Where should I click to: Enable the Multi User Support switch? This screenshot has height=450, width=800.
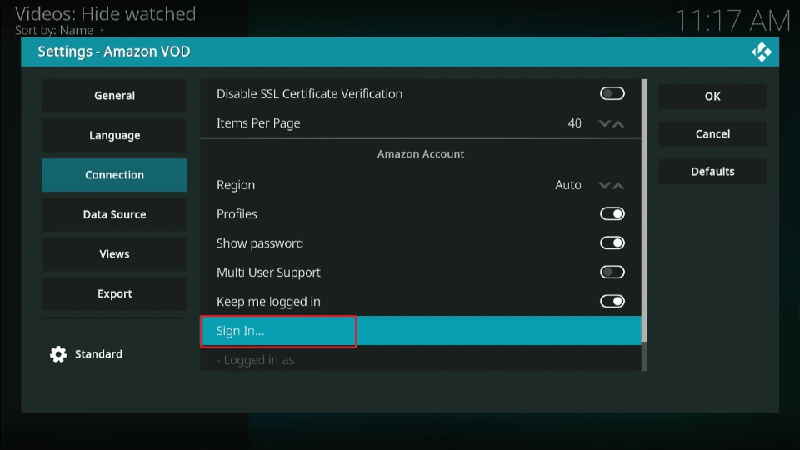point(612,272)
